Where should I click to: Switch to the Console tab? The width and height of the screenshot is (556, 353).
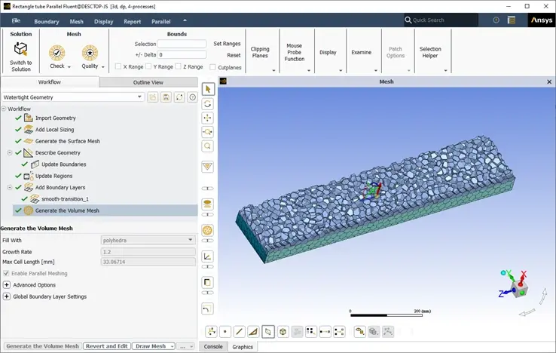pyautogui.click(x=213, y=347)
